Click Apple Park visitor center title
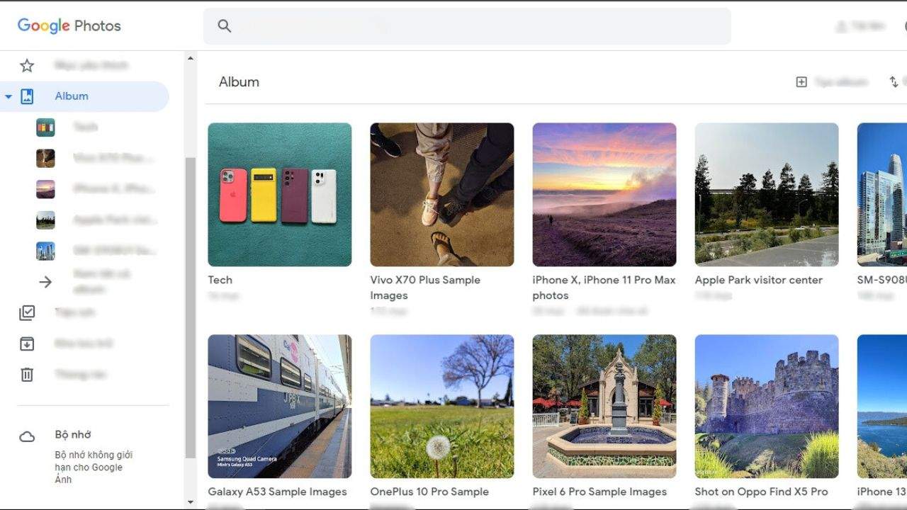 click(x=758, y=280)
